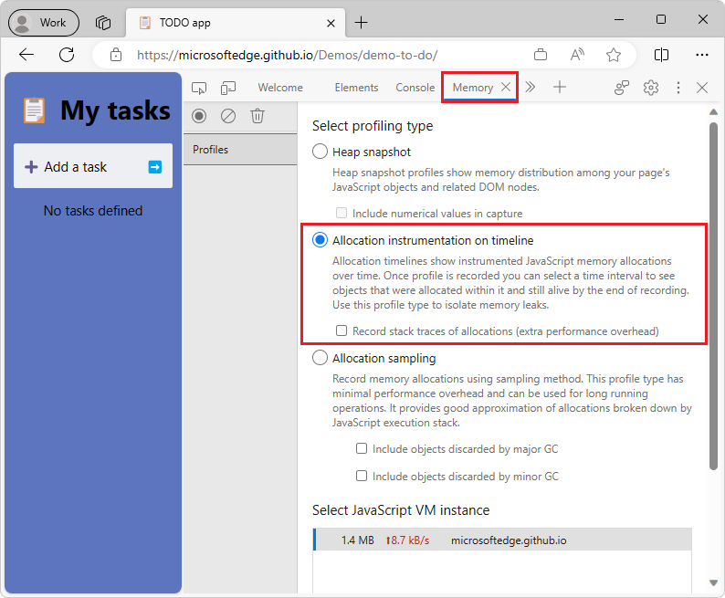This screenshot has height=598, width=725.
Task: Click the scroll down arrow of Memory panel
Action: 713,582
